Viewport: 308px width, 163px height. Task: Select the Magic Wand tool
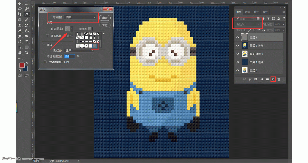(x=27, y=9)
